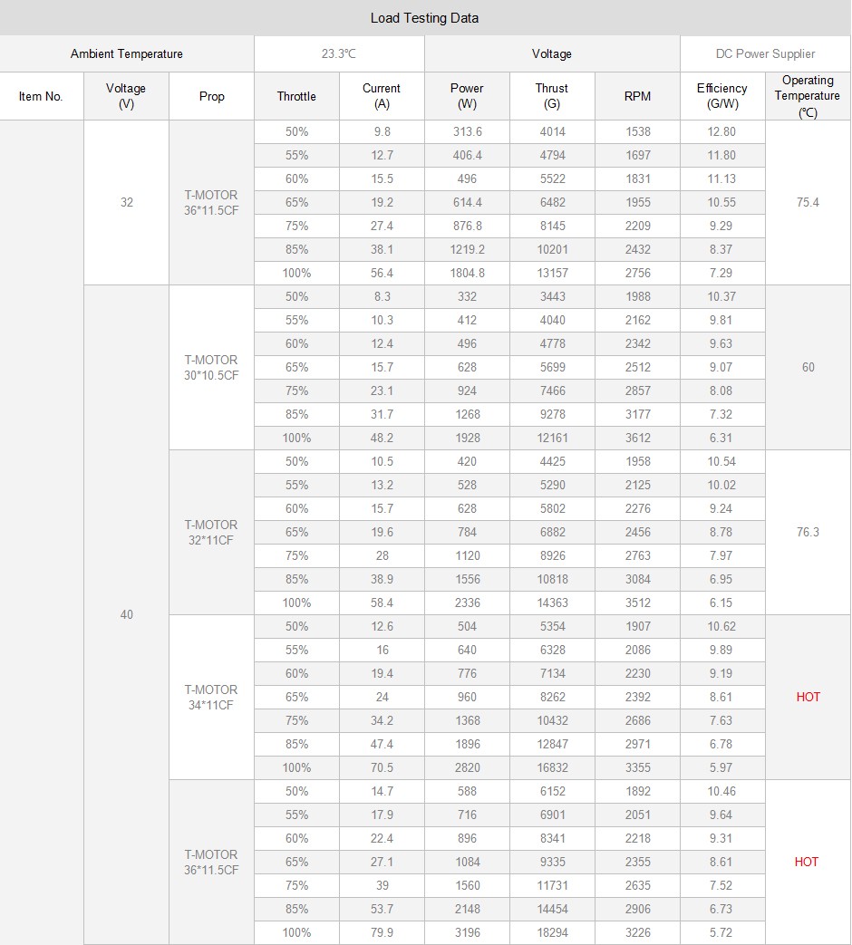Image resolution: width=852 pixels, height=945 pixels.
Task: Select the Efficiency (G/W) column header
Action: coord(722,96)
